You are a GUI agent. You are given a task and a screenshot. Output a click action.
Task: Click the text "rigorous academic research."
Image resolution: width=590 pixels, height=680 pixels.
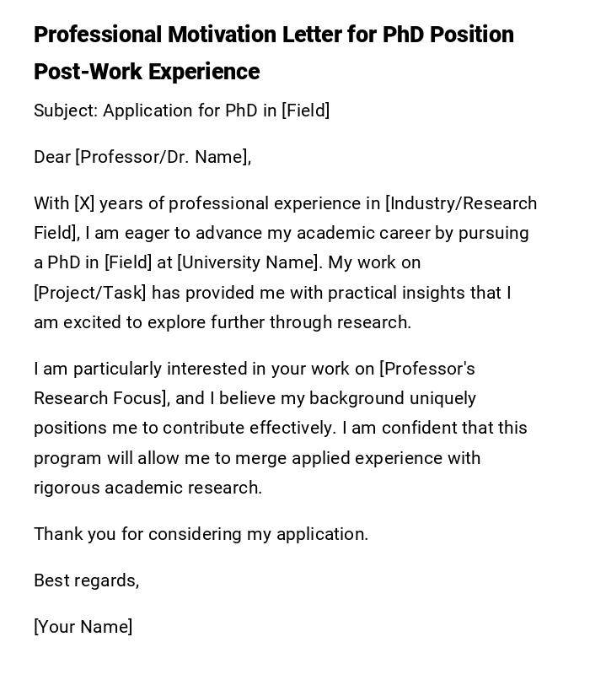[147, 488]
